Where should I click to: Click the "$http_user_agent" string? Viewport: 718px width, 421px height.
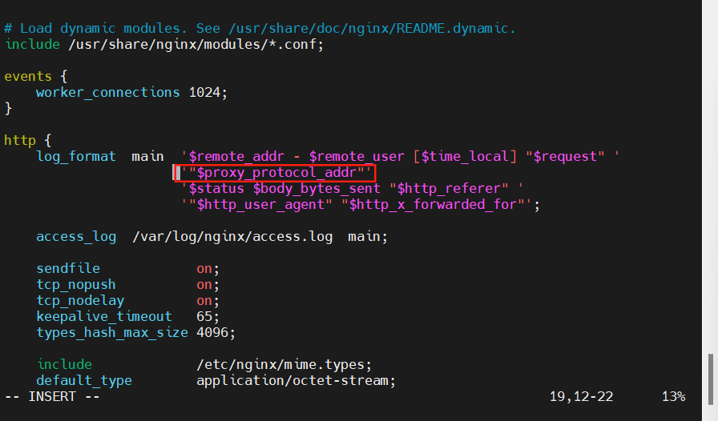[x=260, y=205]
